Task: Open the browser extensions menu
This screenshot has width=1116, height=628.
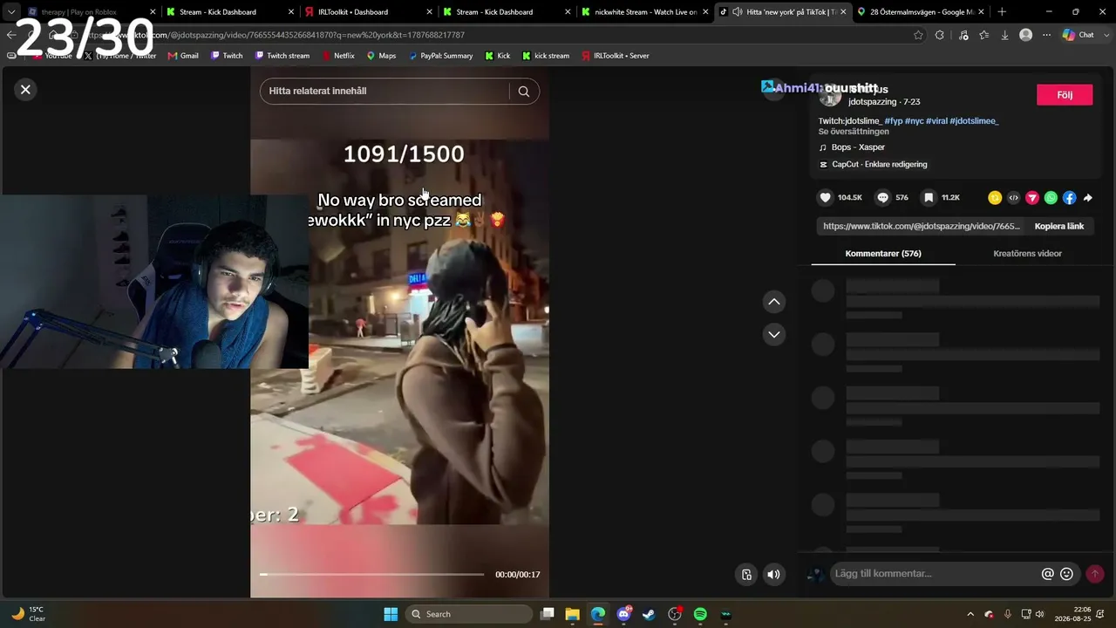Action: [940, 35]
